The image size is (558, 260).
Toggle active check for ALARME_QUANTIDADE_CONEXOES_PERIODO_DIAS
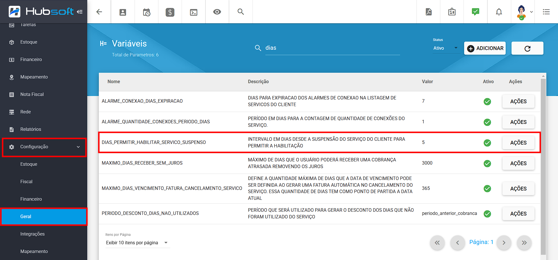click(487, 122)
